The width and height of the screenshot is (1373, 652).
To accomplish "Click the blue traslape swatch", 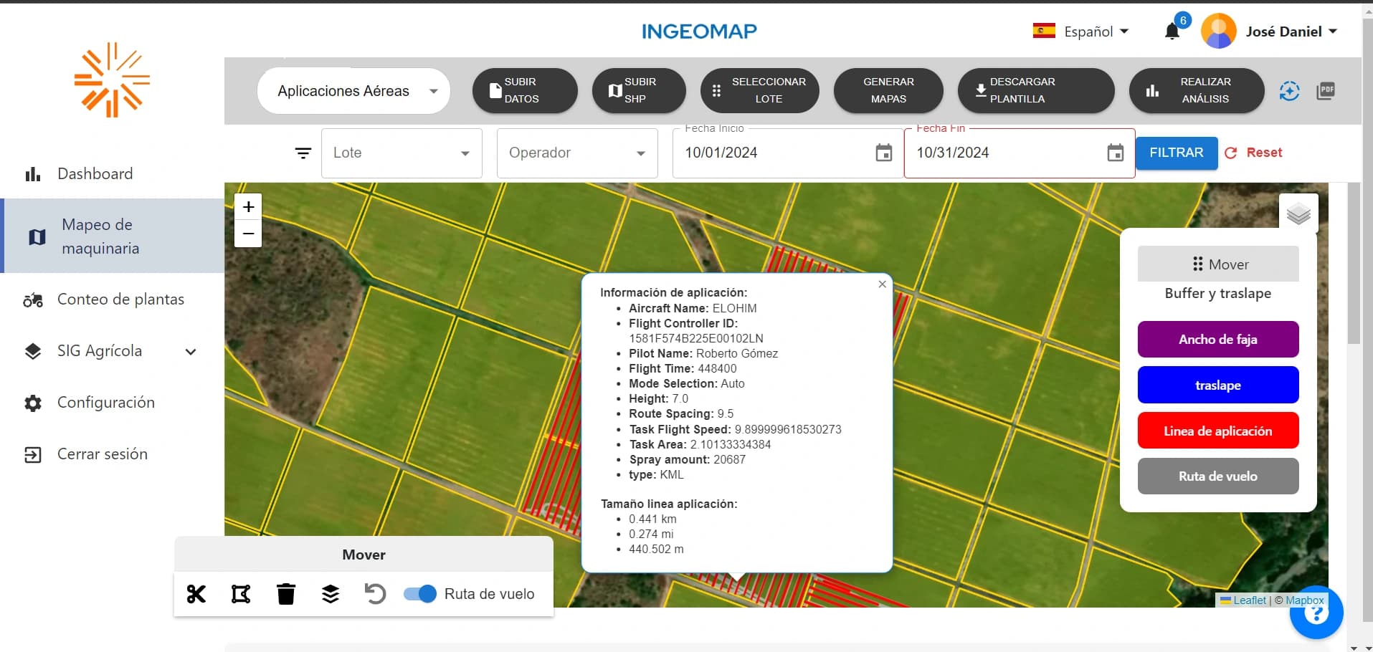I will coord(1218,385).
